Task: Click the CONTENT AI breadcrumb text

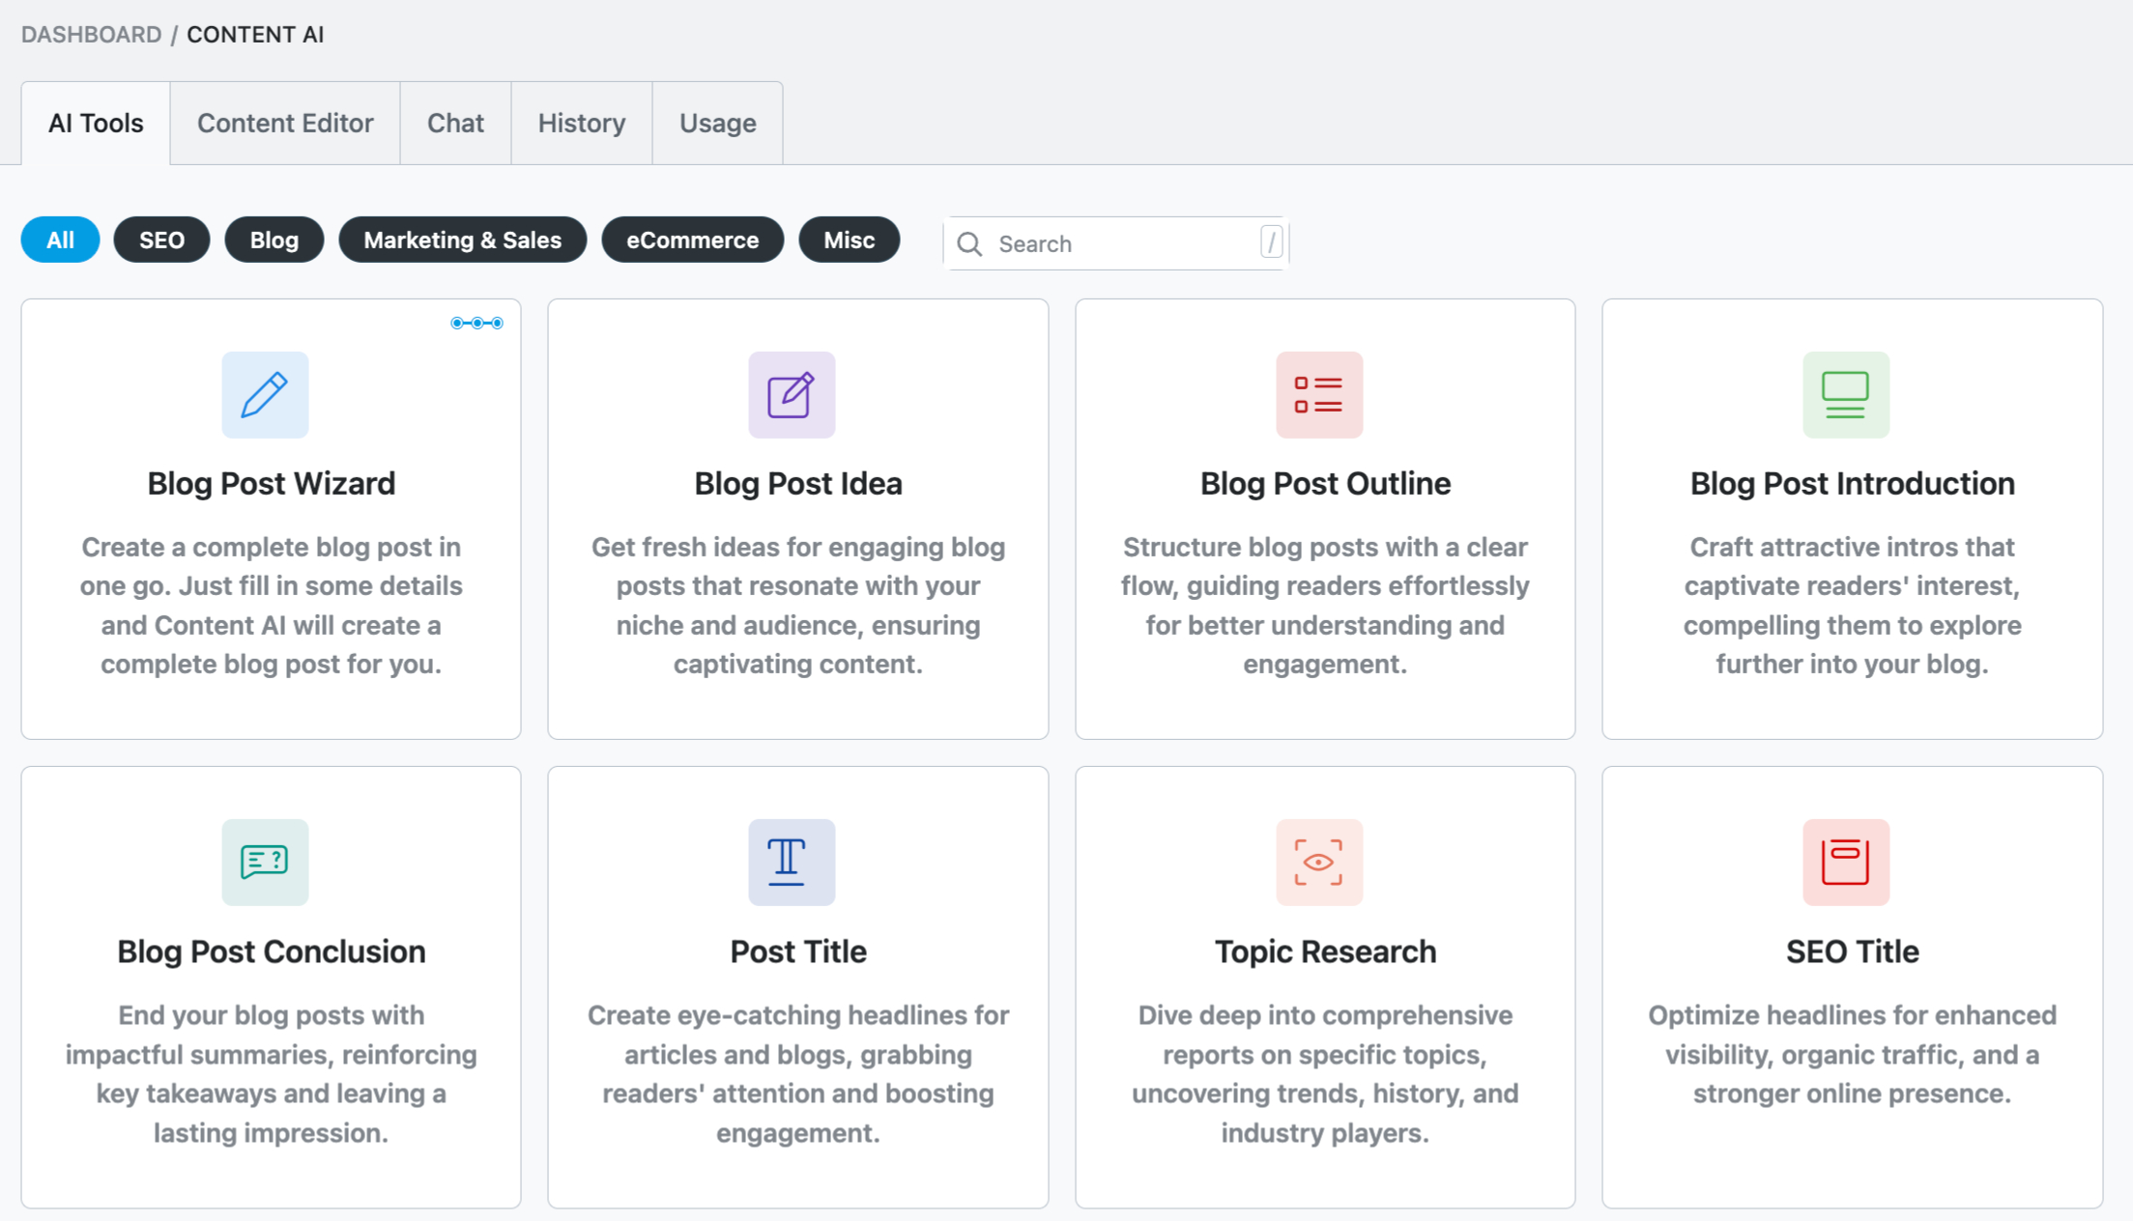Action: (255, 35)
